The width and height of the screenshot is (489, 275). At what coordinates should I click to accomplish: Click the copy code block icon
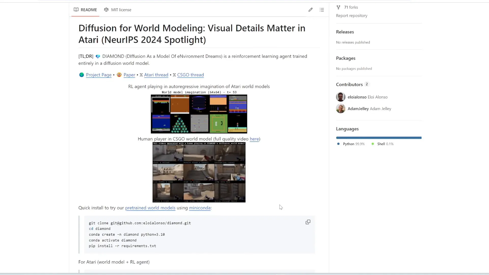pyautogui.click(x=308, y=222)
